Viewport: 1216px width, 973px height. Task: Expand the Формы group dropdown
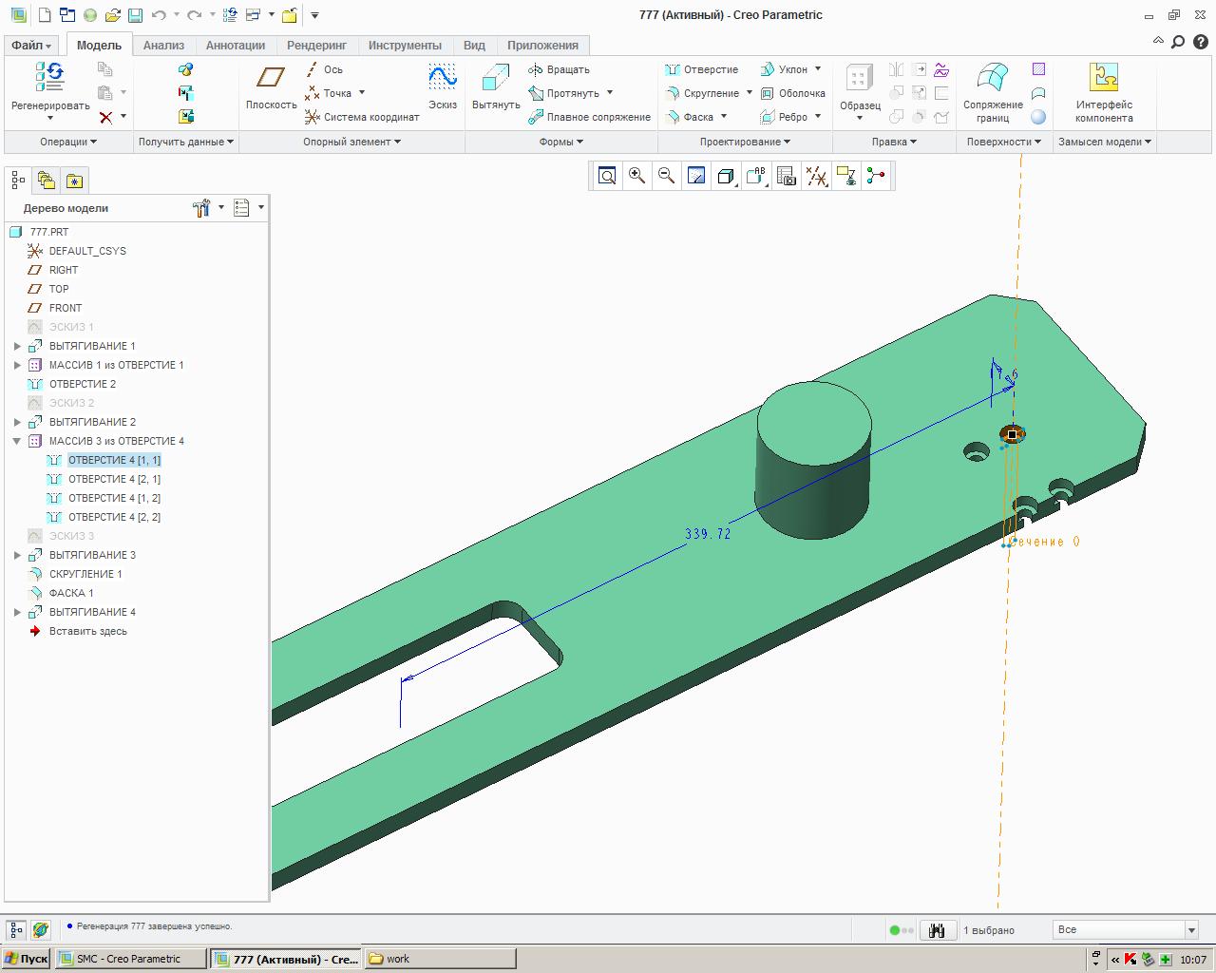(x=561, y=142)
